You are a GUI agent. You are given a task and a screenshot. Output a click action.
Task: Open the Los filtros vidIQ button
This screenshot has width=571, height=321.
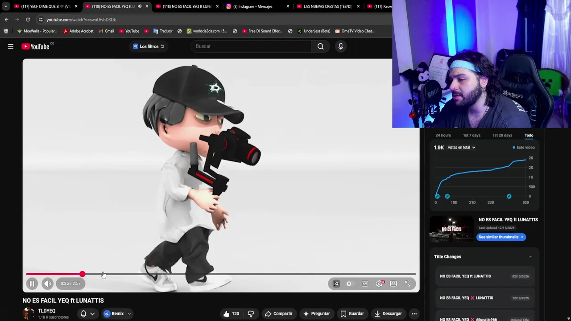(149, 46)
